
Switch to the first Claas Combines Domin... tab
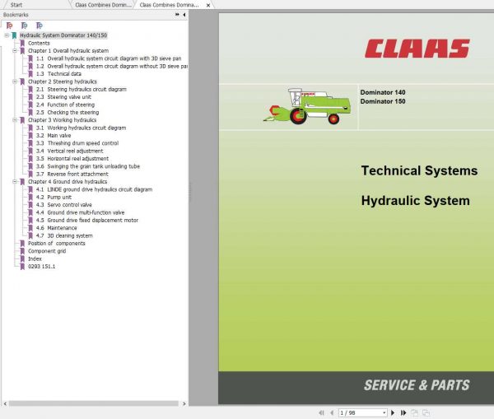pos(104,5)
